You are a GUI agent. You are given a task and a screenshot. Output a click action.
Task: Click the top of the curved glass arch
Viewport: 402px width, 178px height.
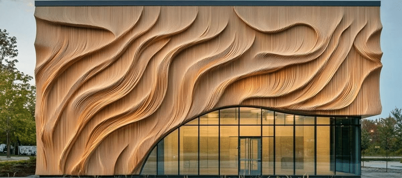tap(231, 109)
